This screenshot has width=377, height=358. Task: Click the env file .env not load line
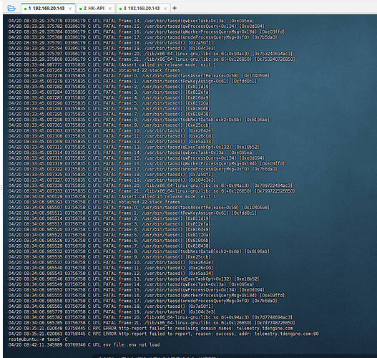click(84, 345)
